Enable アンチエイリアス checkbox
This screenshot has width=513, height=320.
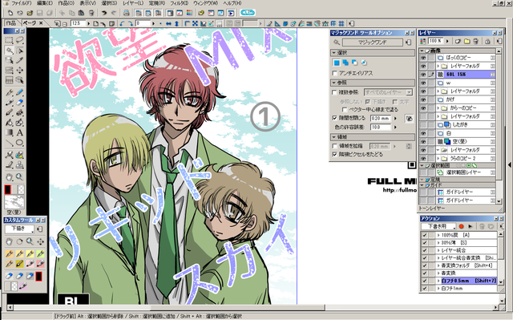(x=334, y=73)
